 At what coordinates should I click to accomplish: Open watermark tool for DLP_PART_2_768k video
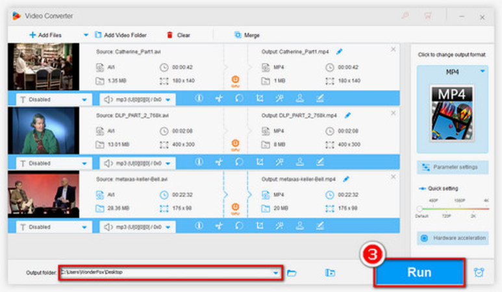click(x=300, y=162)
